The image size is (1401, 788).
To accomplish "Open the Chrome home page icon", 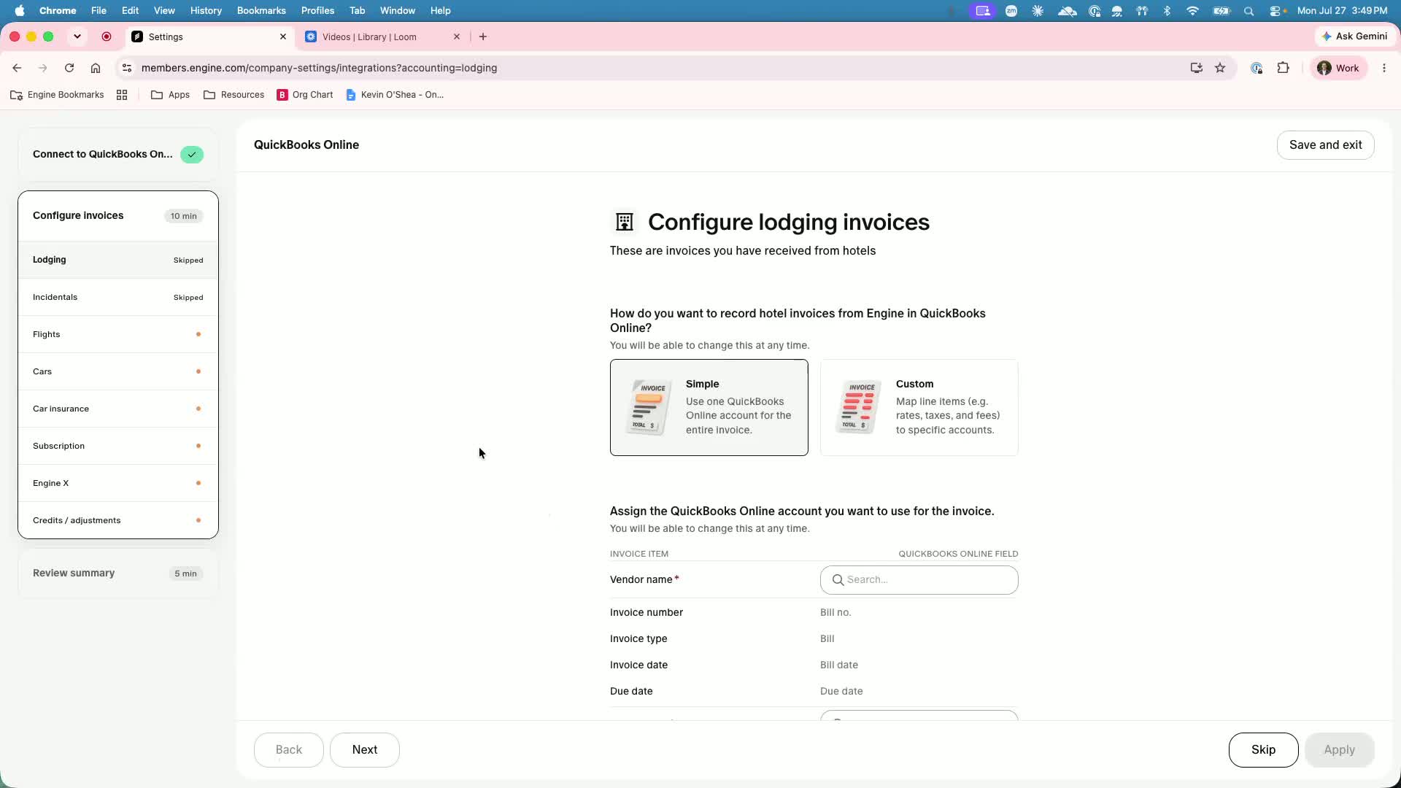I will click(x=96, y=68).
